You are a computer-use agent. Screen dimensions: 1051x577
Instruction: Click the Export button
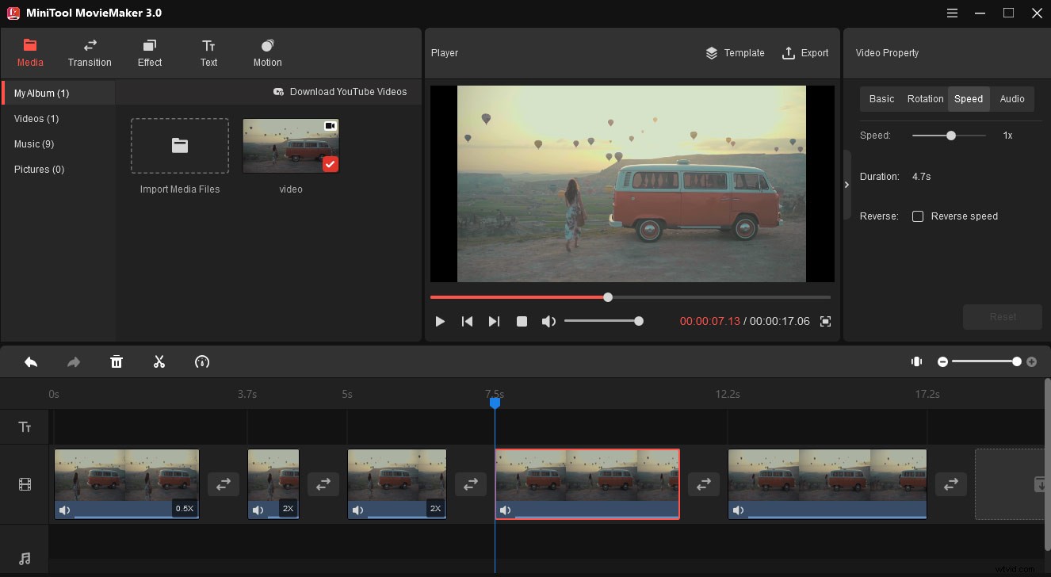(805, 53)
